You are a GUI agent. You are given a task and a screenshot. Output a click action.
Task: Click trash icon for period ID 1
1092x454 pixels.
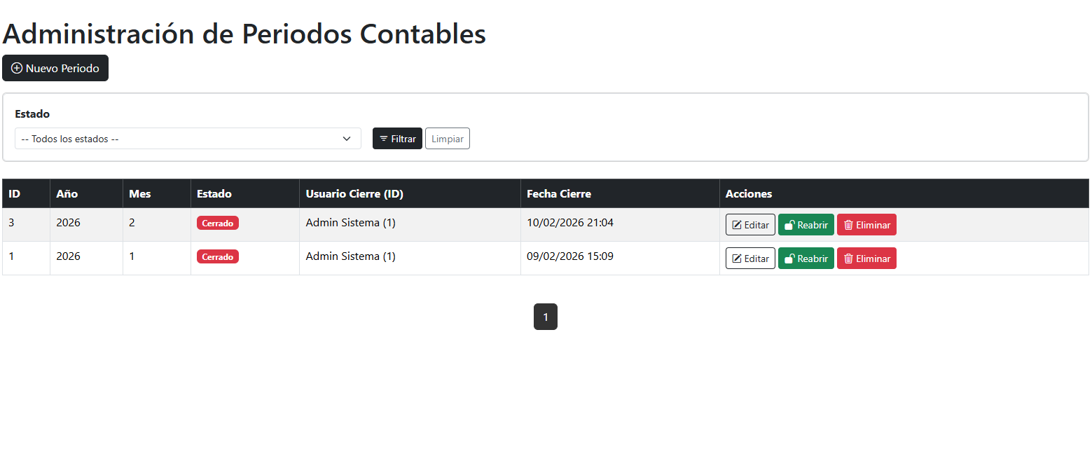848,259
